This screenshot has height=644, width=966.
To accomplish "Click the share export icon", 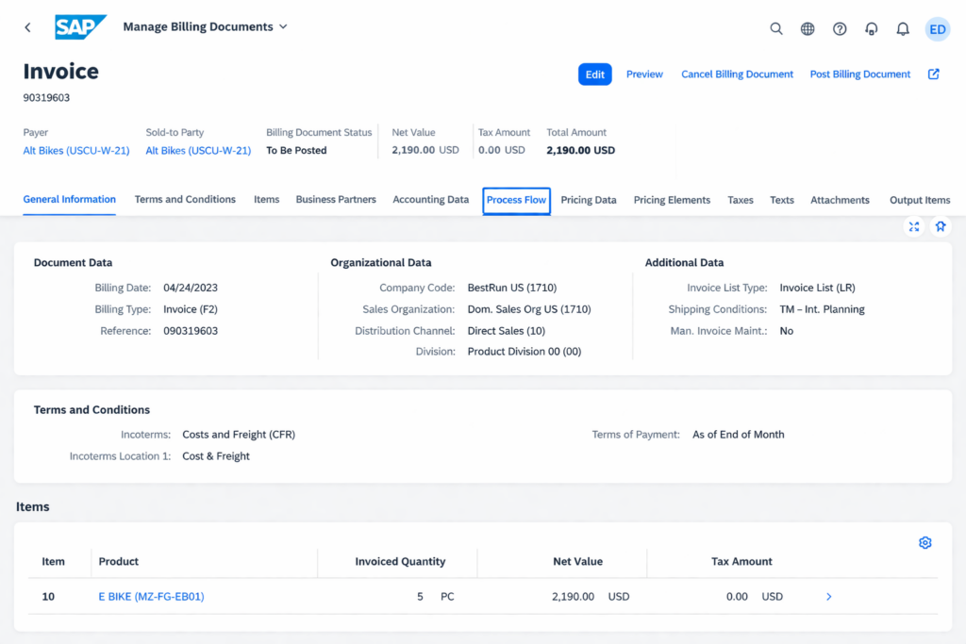I will tap(933, 74).
